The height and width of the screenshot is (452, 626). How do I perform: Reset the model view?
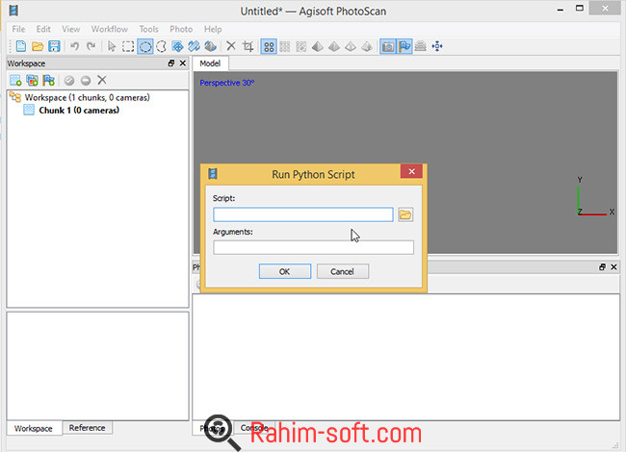click(x=437, y=46)
